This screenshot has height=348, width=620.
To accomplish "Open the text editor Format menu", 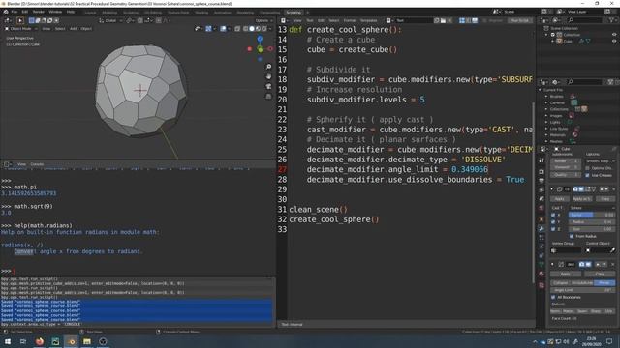I will pos(349,20).
